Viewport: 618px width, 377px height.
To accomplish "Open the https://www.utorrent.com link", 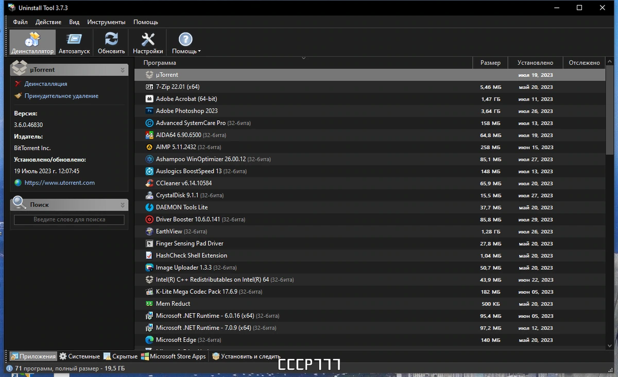I will pos(60,183).
